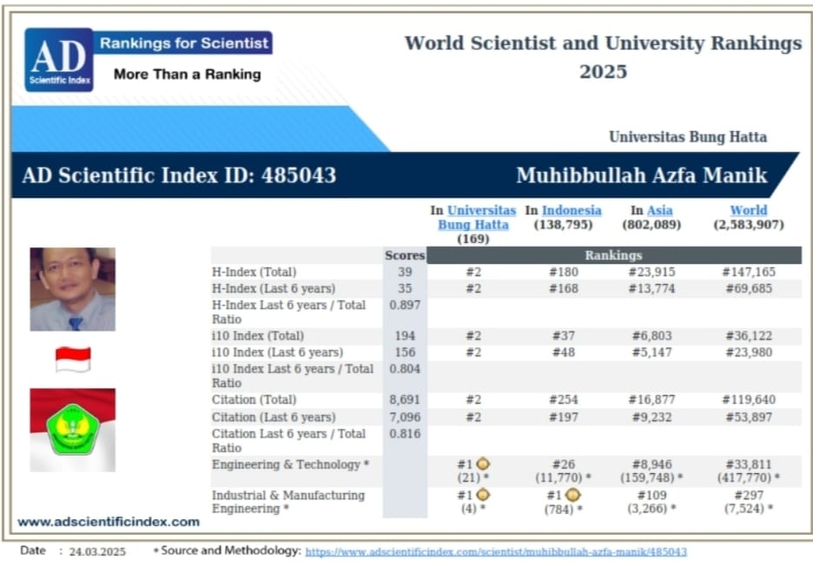Click the Engineering & Technology row label
The width and height of the screenshot is (813, 566).
point(290,464)
